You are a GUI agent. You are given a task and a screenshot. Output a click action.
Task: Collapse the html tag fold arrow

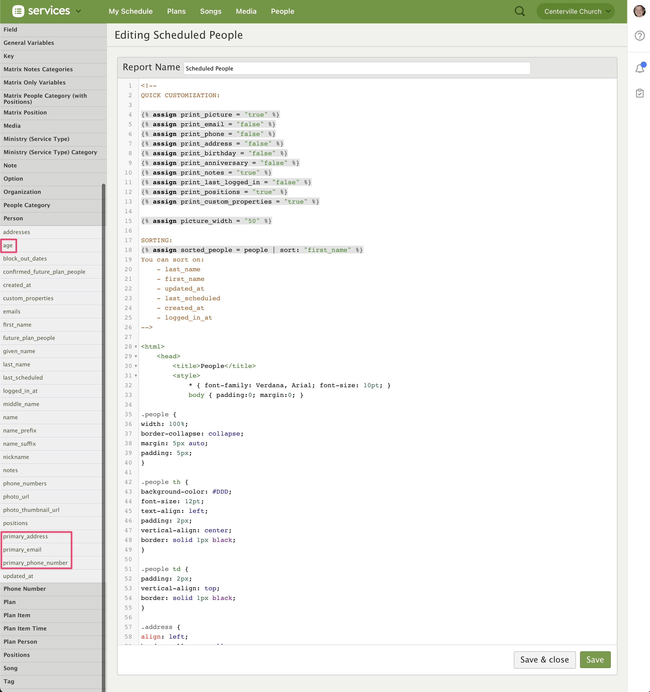pos(136,347)
